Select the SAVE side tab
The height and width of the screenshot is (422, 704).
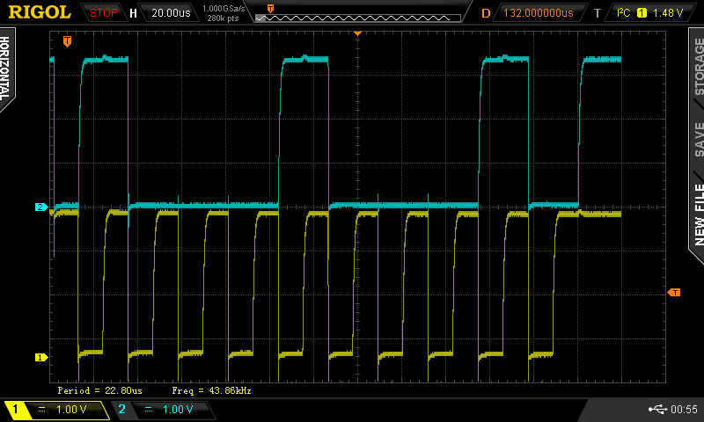(699, 140)
